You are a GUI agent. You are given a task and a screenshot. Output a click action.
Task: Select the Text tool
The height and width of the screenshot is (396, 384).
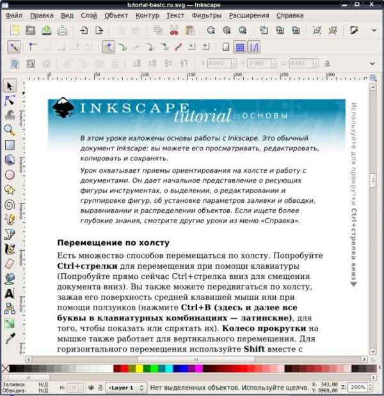click(10, 294)
